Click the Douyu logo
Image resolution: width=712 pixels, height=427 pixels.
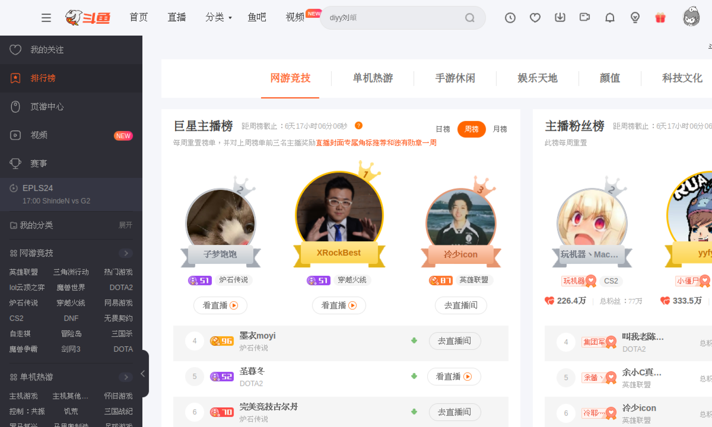88,17
